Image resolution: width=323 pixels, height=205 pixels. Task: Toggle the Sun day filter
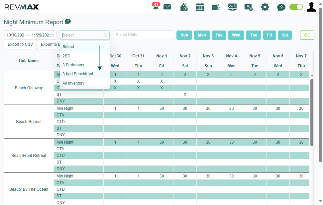click(x=184, y=35)
